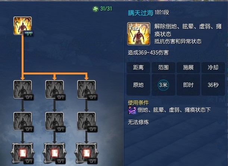This screenshot has width=228, height=166.
Task: Click the 施展 stat header cell
Action: pyautogui.click(x=188, y=68)
